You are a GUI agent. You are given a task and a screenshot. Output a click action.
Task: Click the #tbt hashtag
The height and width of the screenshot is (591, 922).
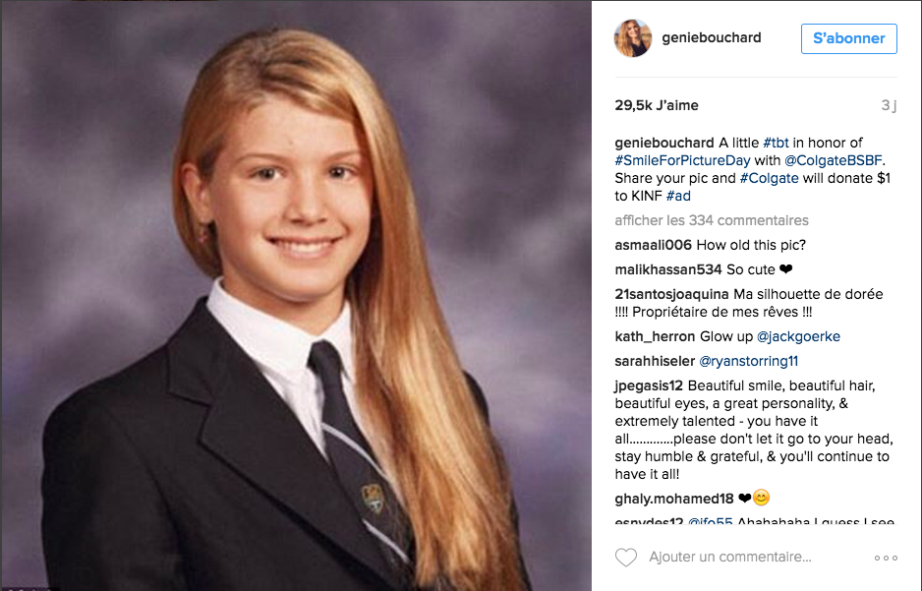(776, 143)
